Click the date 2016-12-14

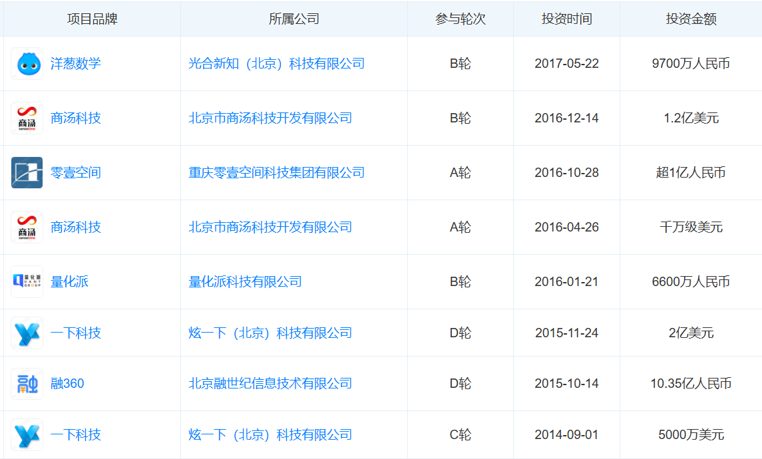point(566,118)
